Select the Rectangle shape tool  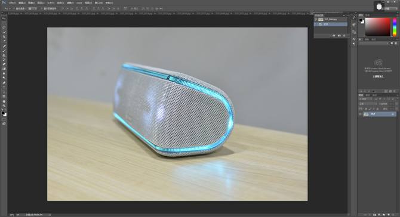4,96
